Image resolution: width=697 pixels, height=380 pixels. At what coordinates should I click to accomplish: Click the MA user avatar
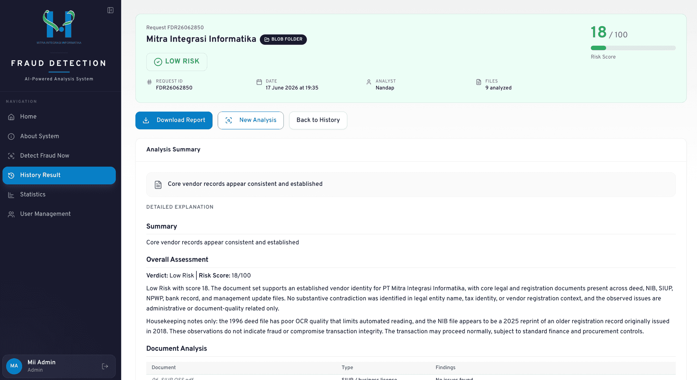(x=14, y=366)
